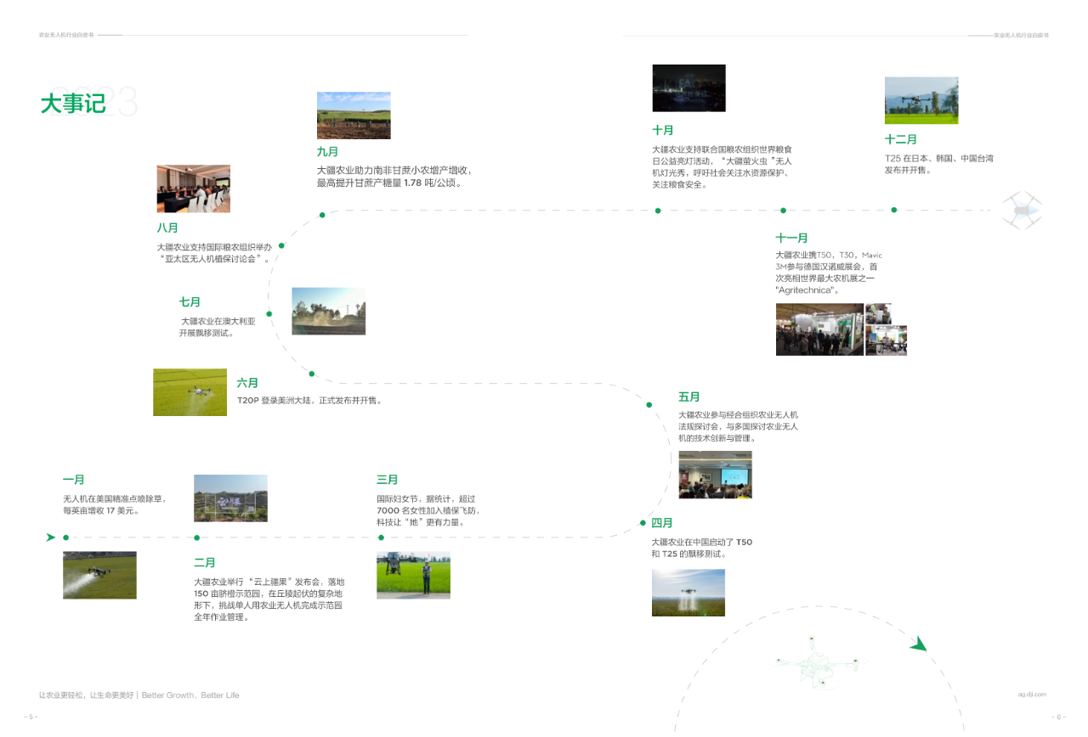This screenshot has width=1088, height=737.
Task: Open the 九月 sugarcane field photo
Action: coord(354,115)
